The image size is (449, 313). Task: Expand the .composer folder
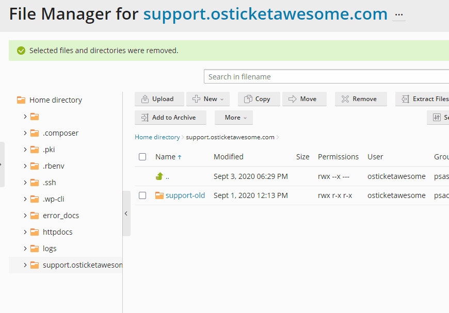(25, 133)
